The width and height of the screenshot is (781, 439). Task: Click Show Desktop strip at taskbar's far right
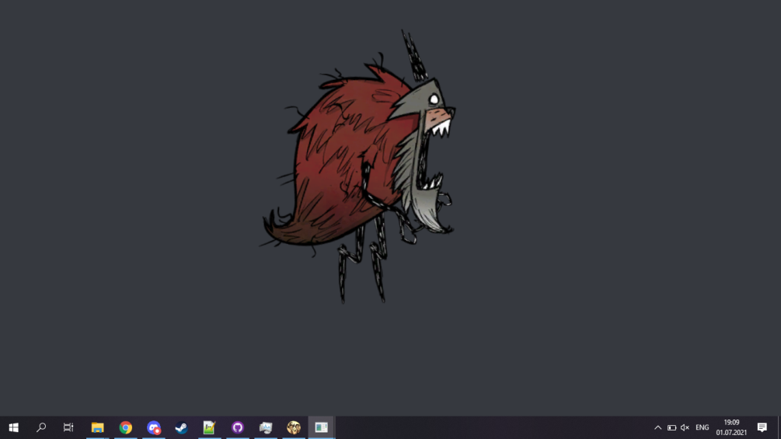tap(779, 427)
